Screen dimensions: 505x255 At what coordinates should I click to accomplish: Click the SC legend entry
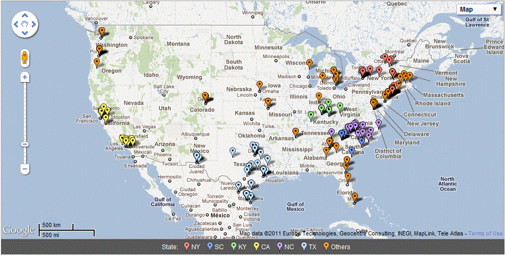click(215, 247)
